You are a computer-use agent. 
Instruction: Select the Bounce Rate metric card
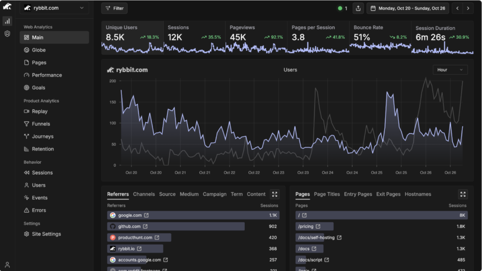(380, 38)
